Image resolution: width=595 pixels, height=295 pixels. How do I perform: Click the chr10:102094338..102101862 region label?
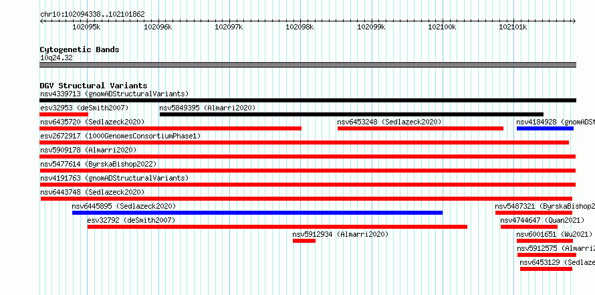pyautogui.click(x=92, y=14)
